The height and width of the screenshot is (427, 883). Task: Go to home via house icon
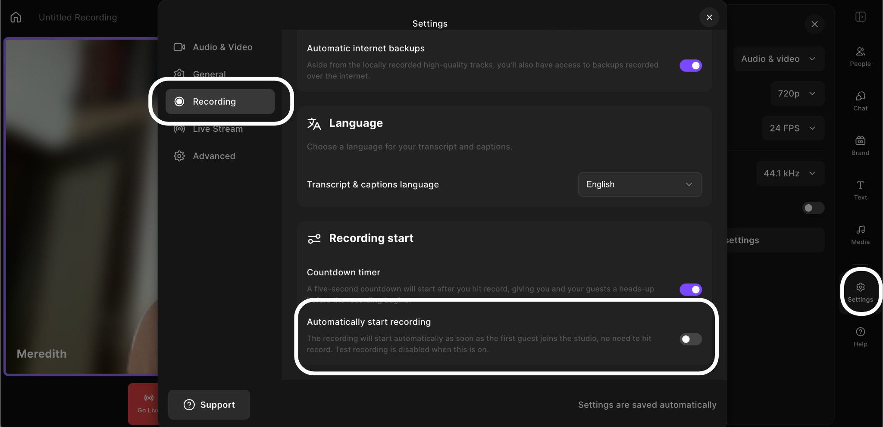[x=16, y=17]
